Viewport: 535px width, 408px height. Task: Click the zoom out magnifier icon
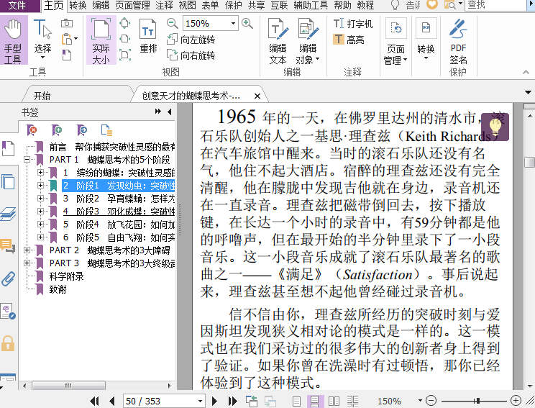pos(173,23)
